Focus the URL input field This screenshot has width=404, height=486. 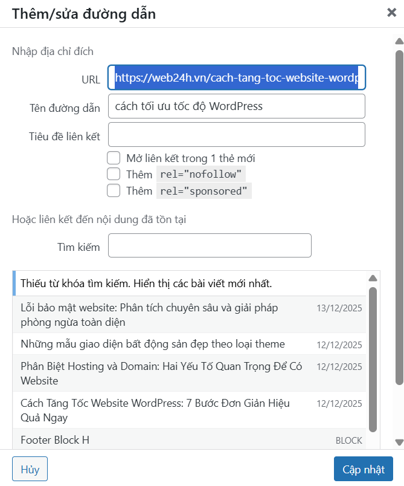point(236,78)
